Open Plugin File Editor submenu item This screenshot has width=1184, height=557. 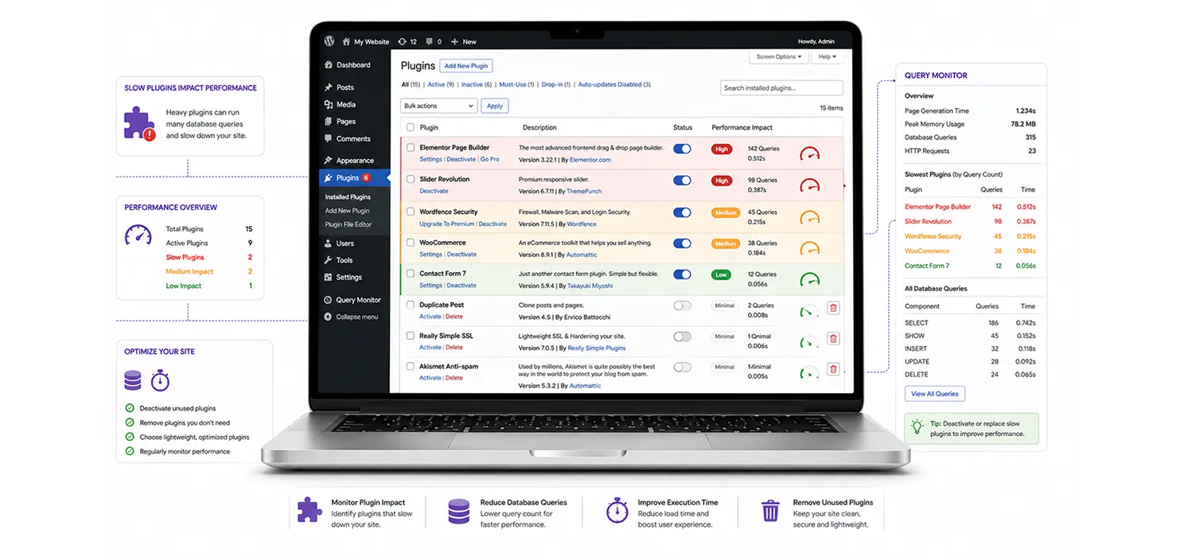coord(348,224)
